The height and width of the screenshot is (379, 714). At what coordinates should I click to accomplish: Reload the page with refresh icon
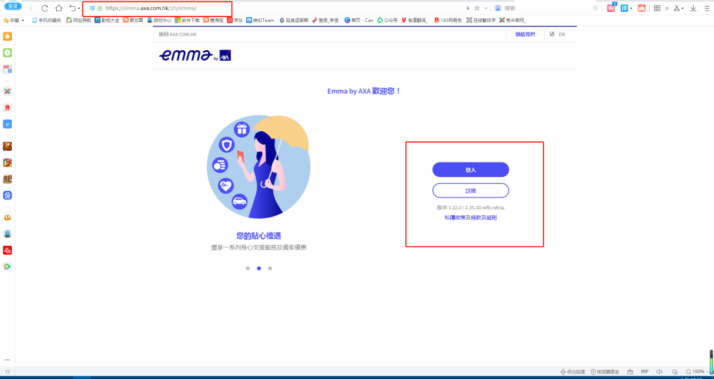click(45, 8)
